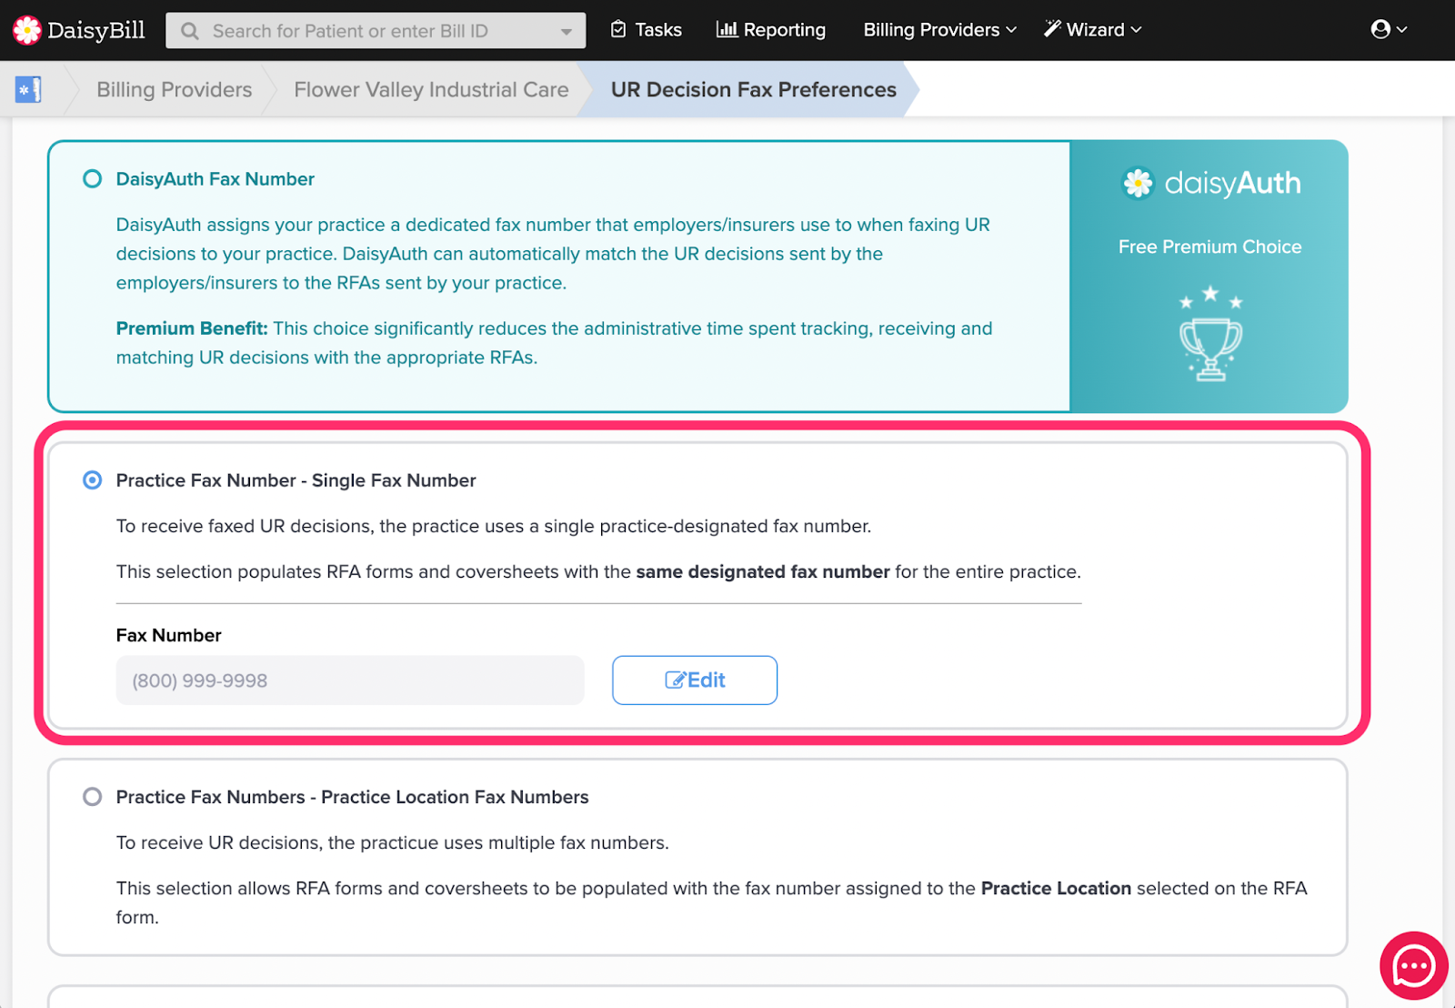Click the Free Premium Choice text
The height and width of the screenshot is (1008, 1455).
click(1209, 247)
